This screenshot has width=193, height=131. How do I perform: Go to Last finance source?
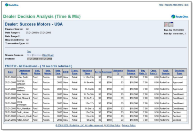point(51,55)
